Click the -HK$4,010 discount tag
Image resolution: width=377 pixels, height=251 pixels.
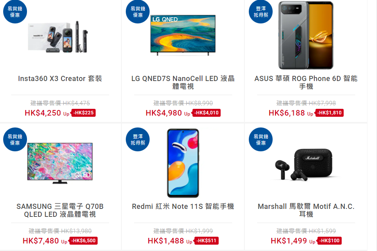[x=206, y=113]
